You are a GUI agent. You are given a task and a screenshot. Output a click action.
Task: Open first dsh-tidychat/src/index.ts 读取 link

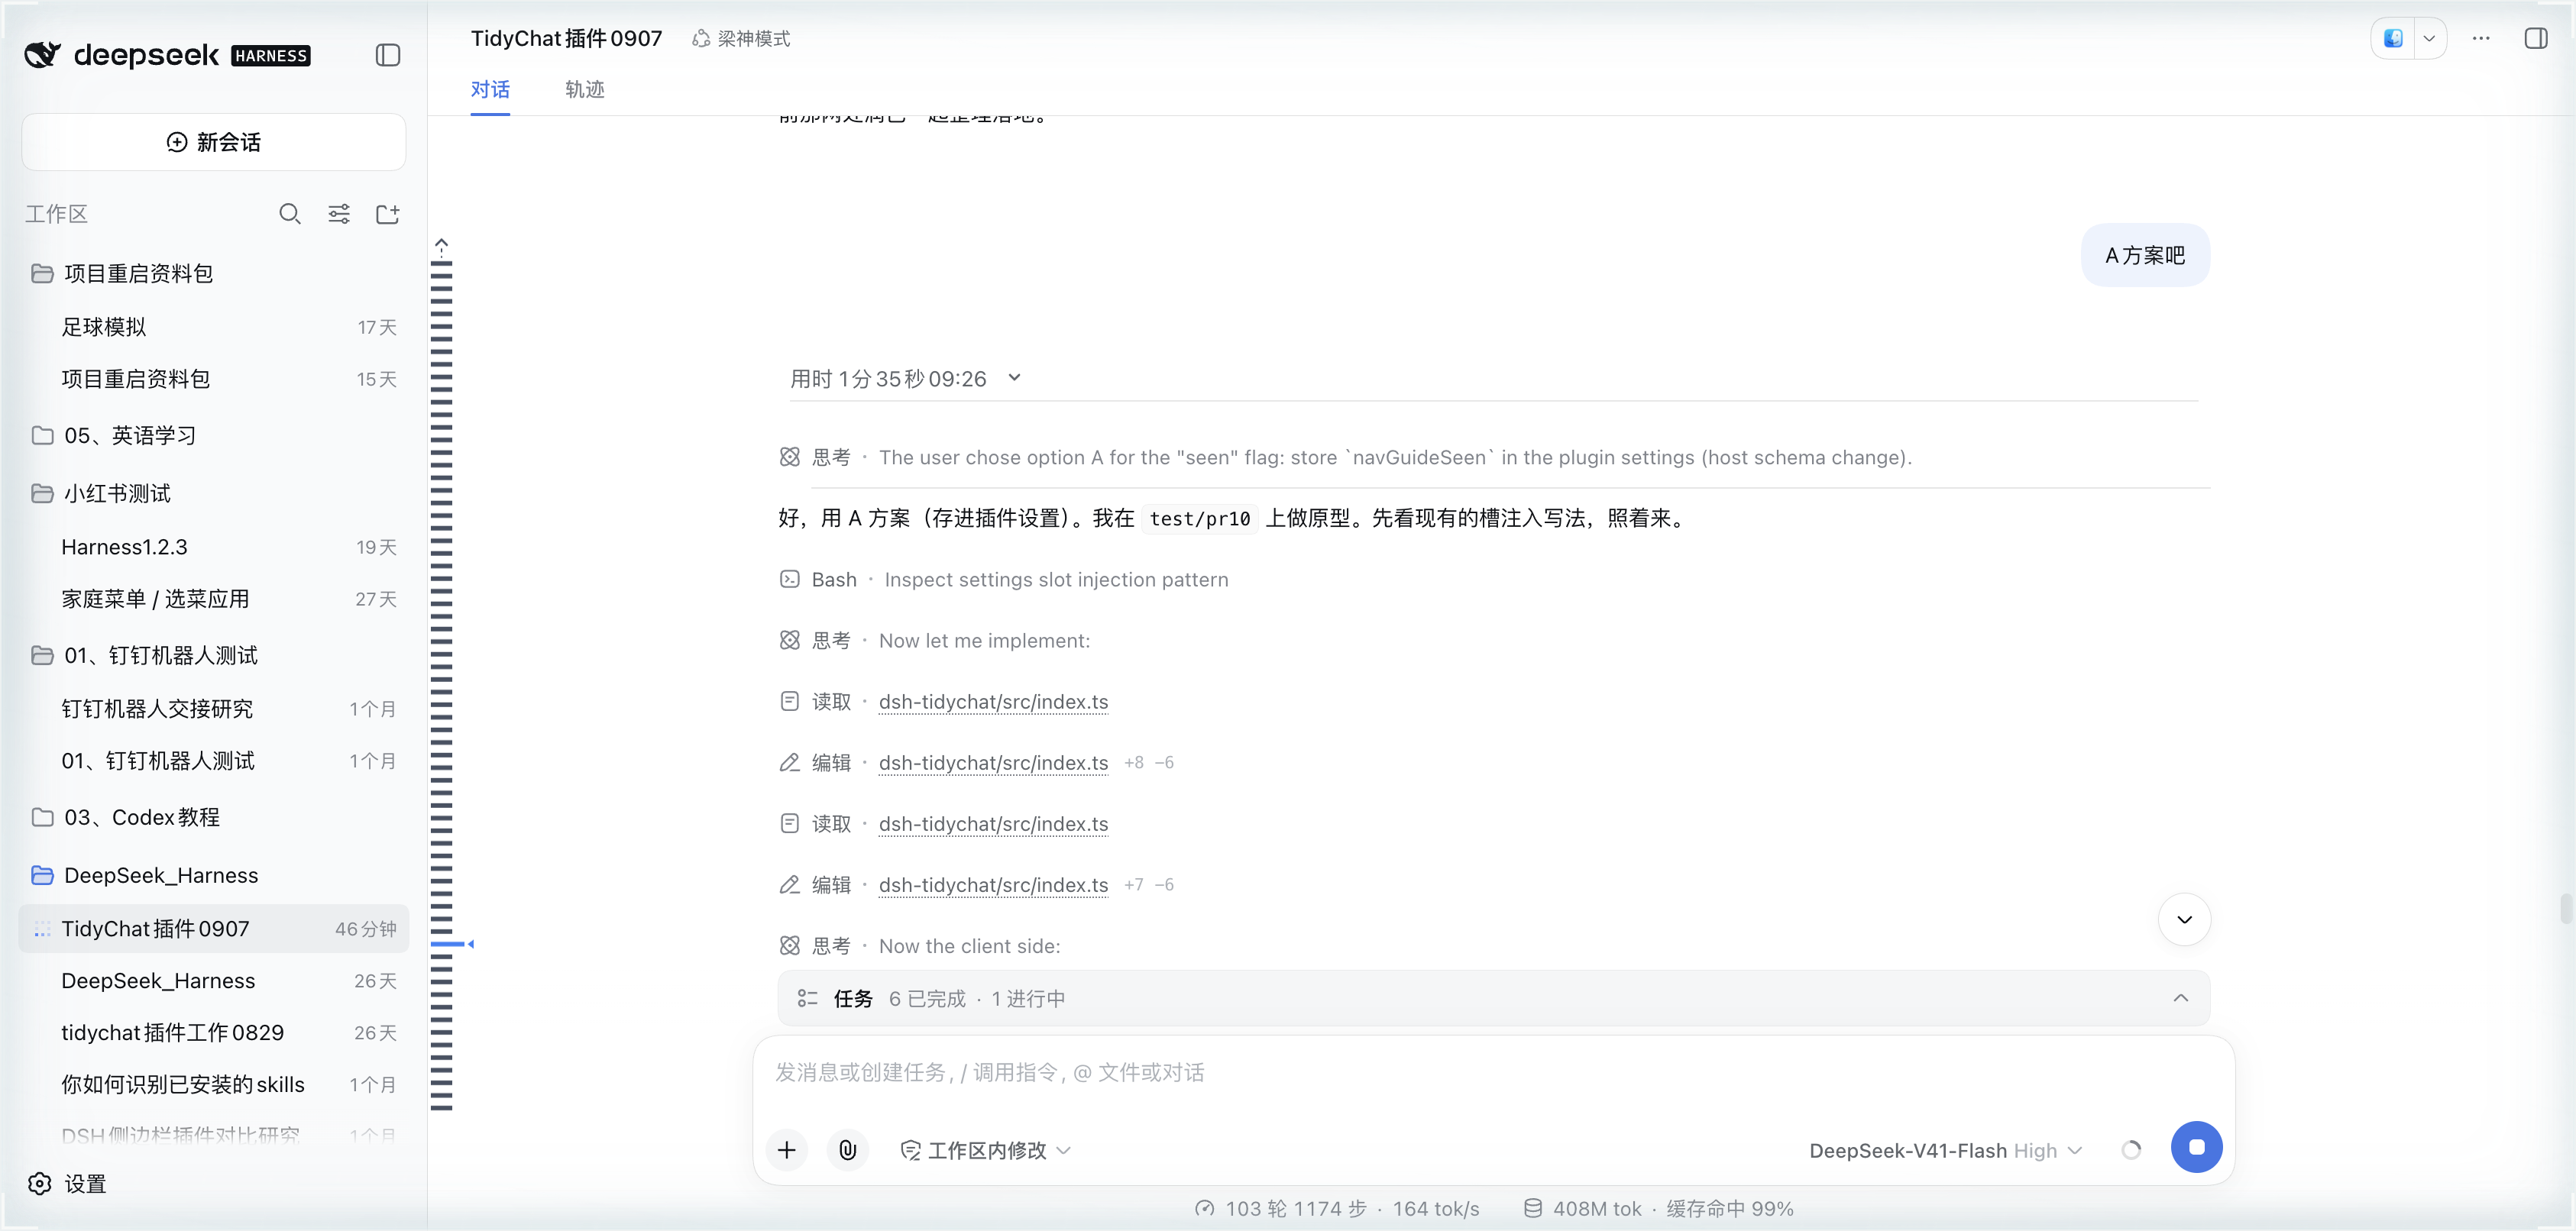click(x=993, y=702)
